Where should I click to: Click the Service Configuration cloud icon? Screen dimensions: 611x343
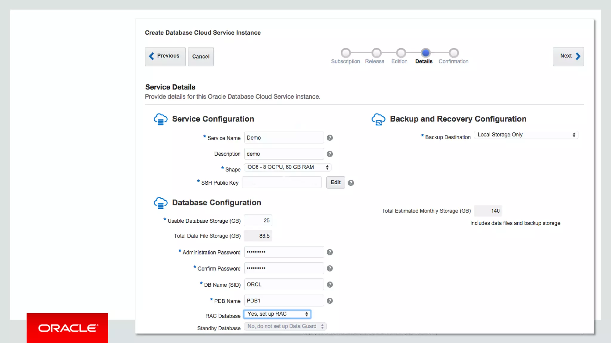161,119
